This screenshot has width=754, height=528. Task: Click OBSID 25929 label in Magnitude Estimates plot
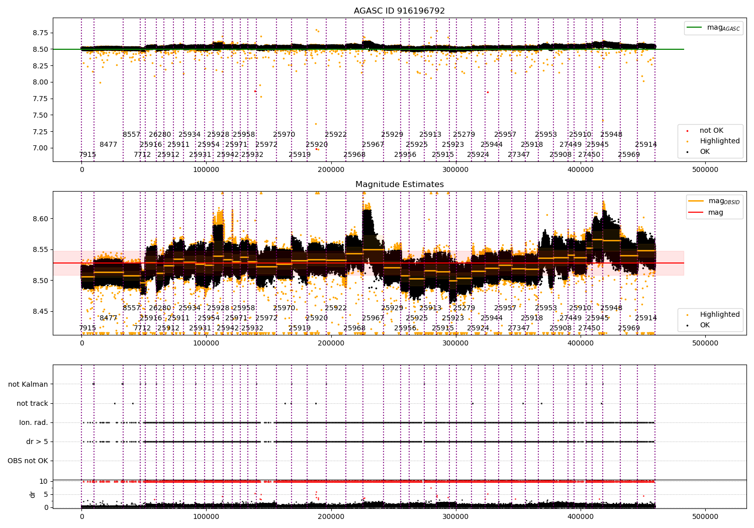tap(392, 308)
